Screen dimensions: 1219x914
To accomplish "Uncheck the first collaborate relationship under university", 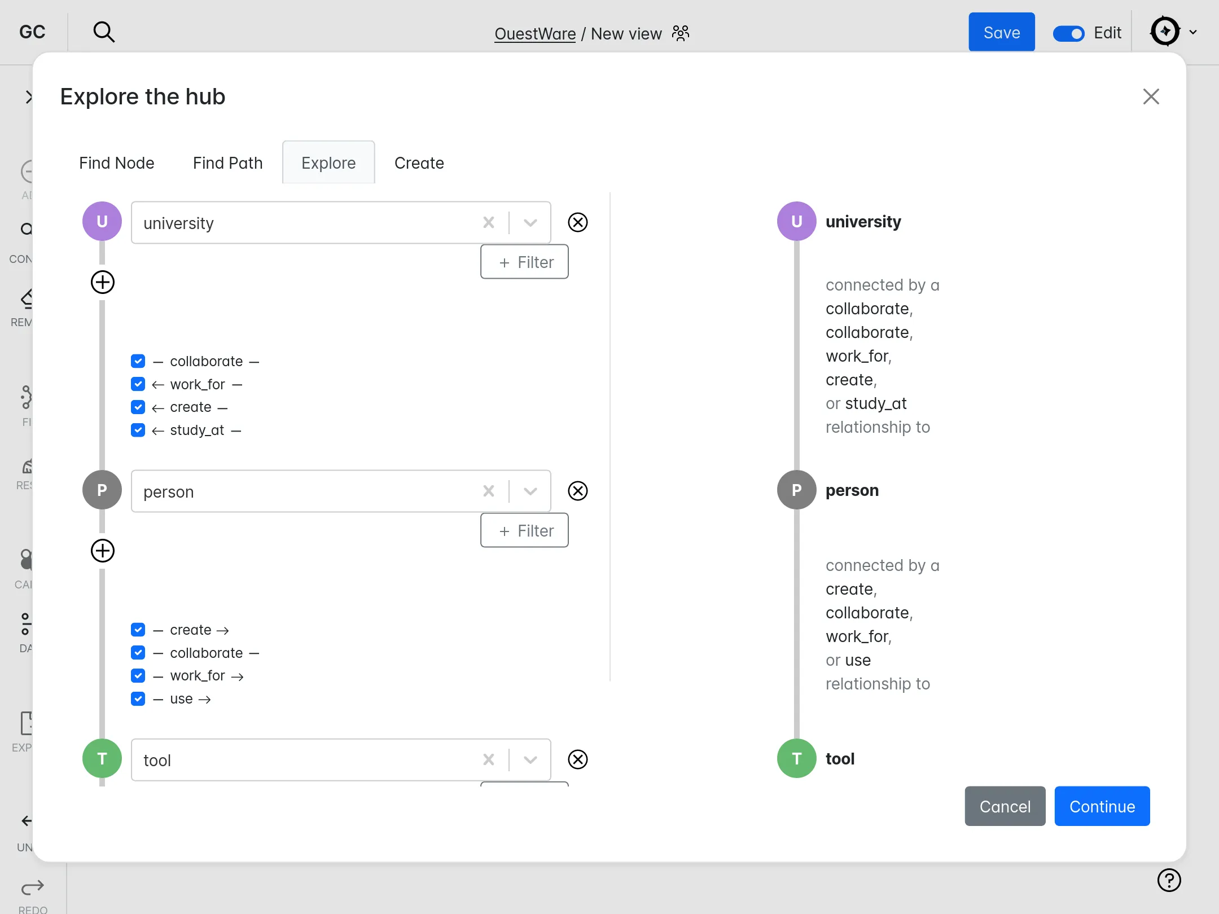I will coord(138,361).
